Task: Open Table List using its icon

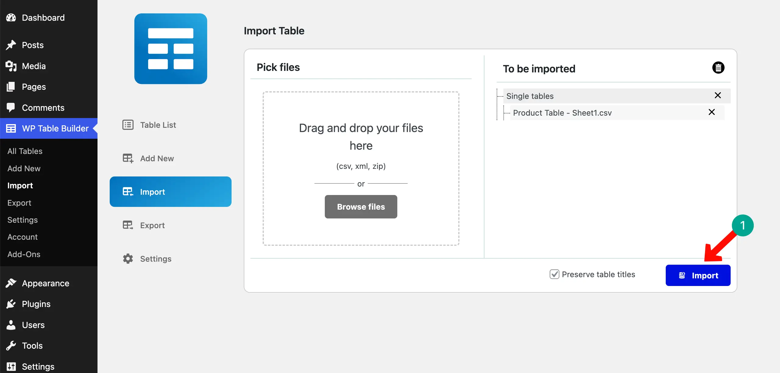Action: pyautogui.click(x=127, y=125)
